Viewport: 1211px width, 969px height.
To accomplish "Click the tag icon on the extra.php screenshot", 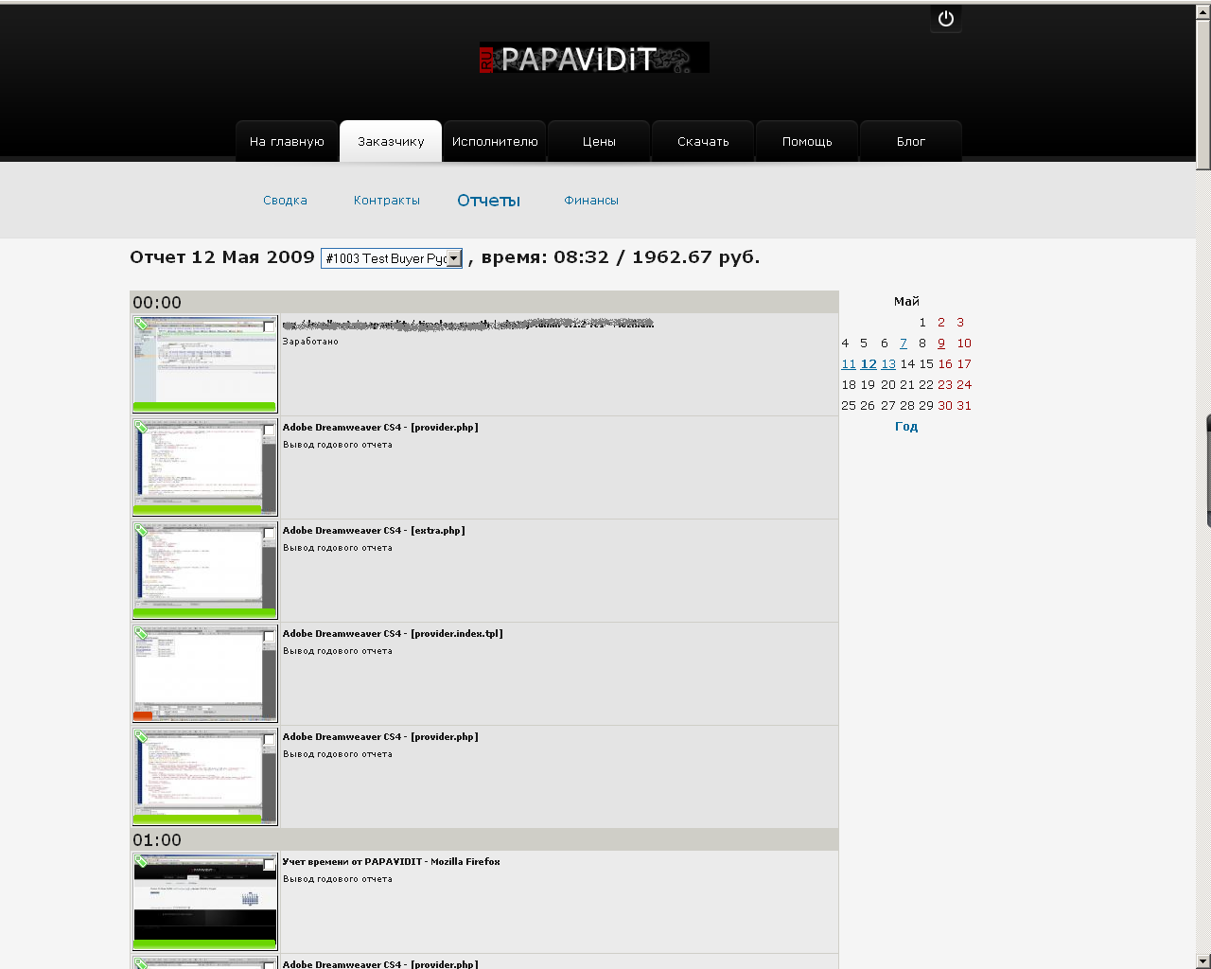I will 141,530.
